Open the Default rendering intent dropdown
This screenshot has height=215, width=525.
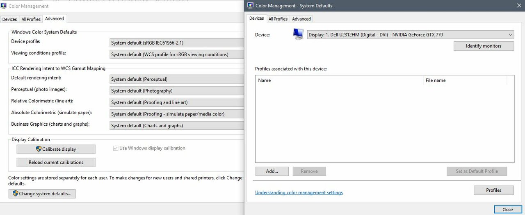coord(177,79)
